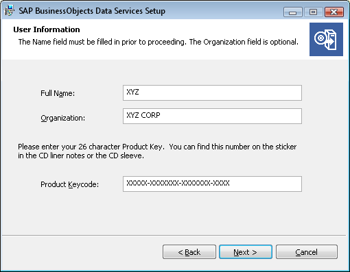Click the blue CD setup graphic
The width and height of the screenshot is (350, 272).
pos(326,39)
